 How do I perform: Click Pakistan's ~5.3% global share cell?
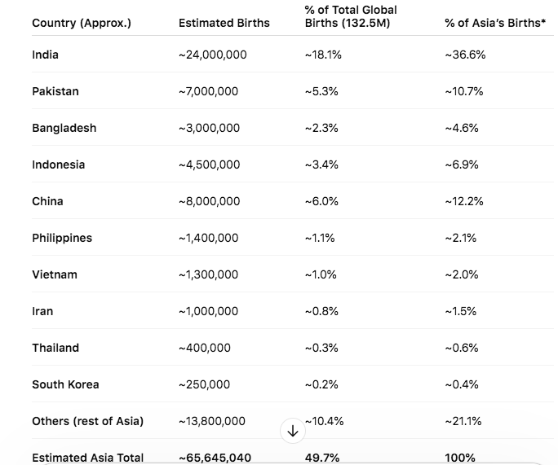(x=321, y=91)
